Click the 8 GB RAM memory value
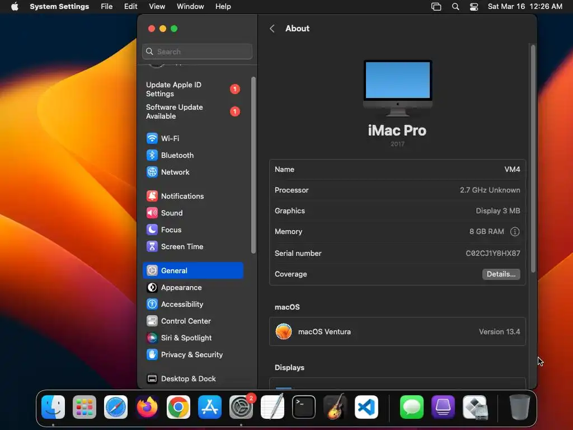The width and height of the screenshot is (573, 430). pos(486,232)
